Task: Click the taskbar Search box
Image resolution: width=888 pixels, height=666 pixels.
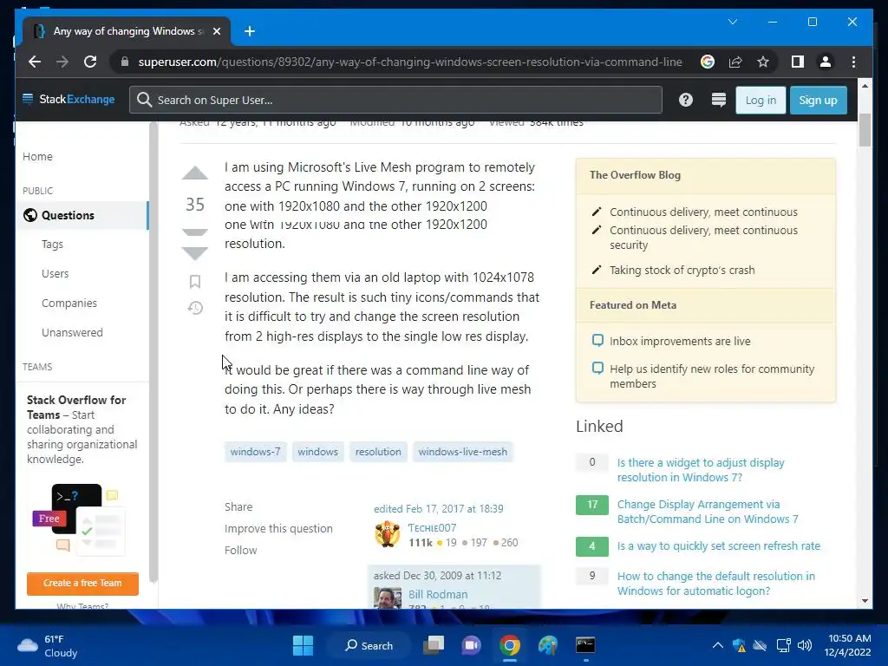Action: point(369,645)
